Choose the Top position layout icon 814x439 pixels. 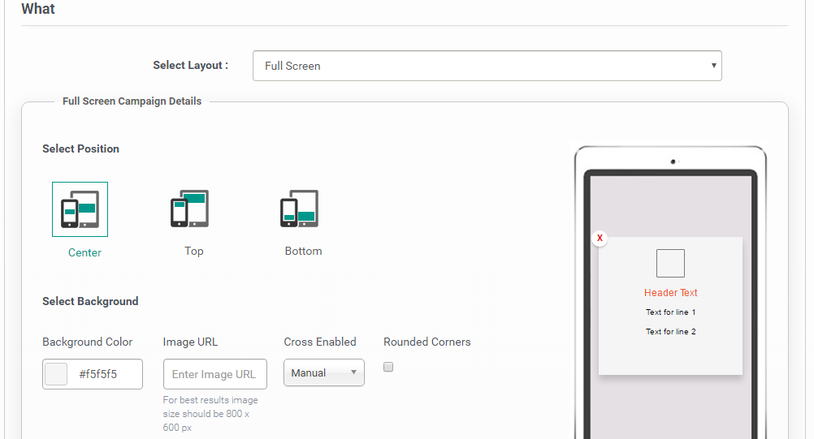(189, 209)
